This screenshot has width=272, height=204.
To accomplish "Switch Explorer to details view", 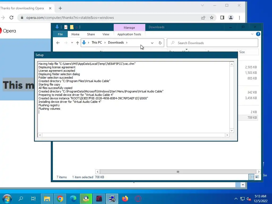I will [x=251, y=177].
